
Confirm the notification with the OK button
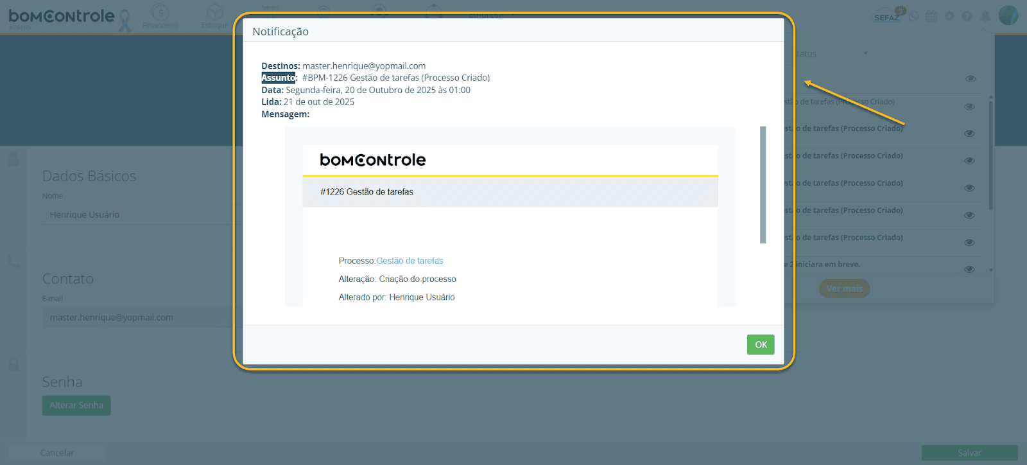[761, 345]
